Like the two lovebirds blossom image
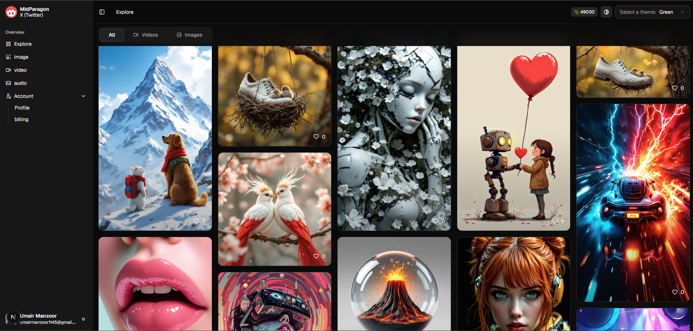 pos(315,256)
